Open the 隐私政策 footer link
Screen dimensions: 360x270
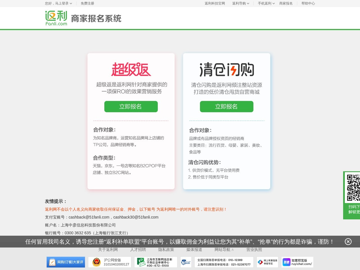point(166,249)
